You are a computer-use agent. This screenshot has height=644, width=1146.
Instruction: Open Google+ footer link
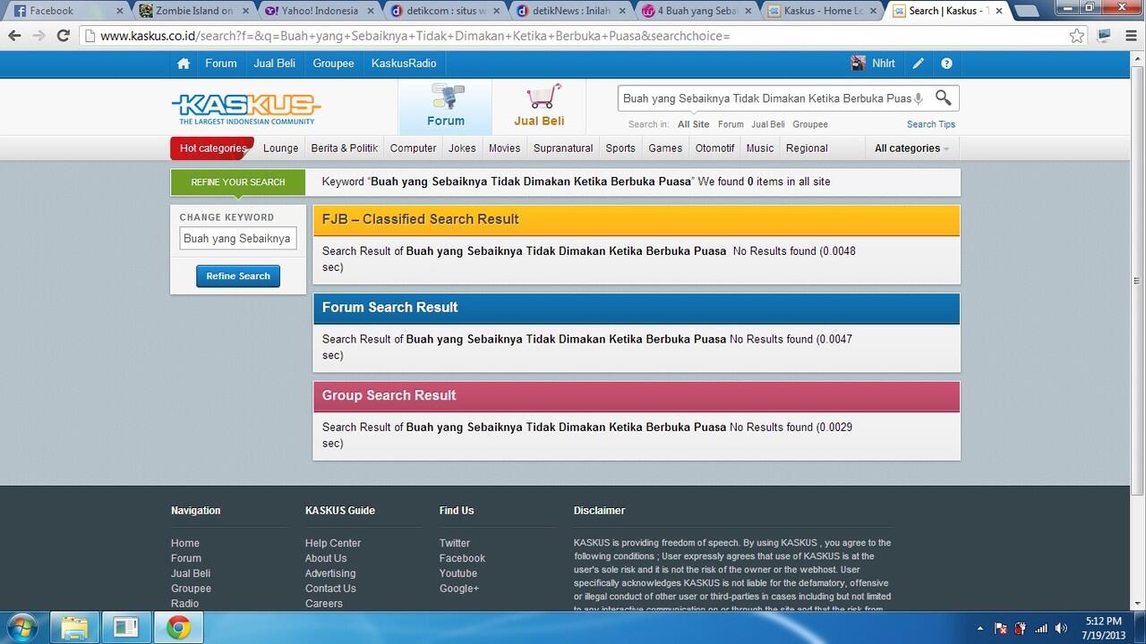tap(459, 589)
